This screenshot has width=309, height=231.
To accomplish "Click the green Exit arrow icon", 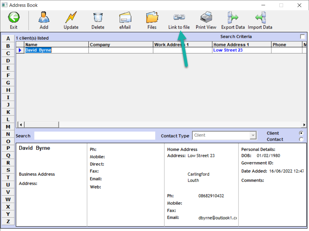I will (14, 17).
